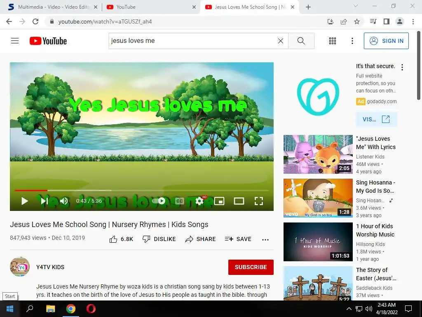The height and width of the screenshot is (317, 422).
Task: Open YouTube apps grid icon
Action: (x=333, y=41)
